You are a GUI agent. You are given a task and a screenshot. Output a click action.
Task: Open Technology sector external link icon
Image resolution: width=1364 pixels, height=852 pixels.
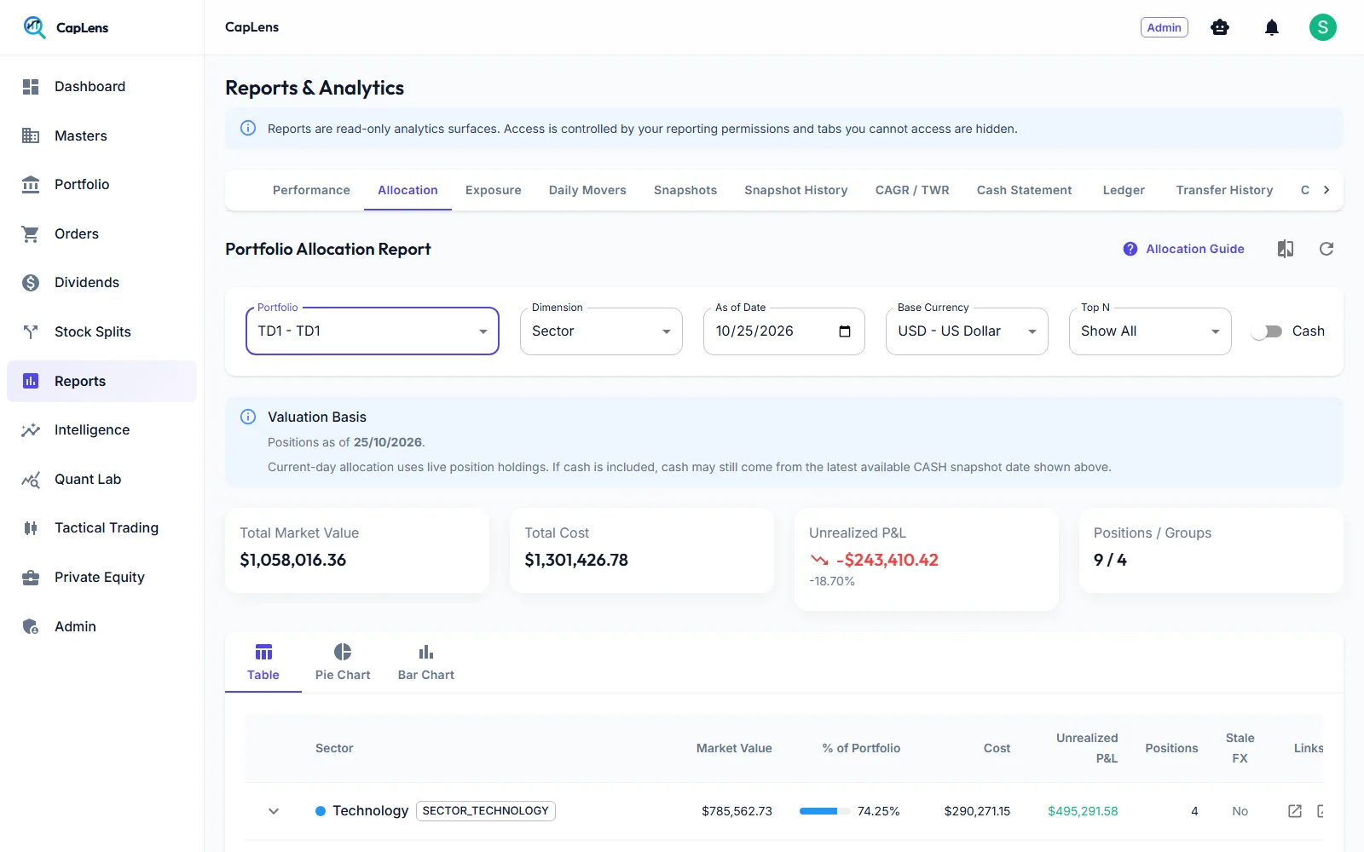click(x=1295, y=811)
